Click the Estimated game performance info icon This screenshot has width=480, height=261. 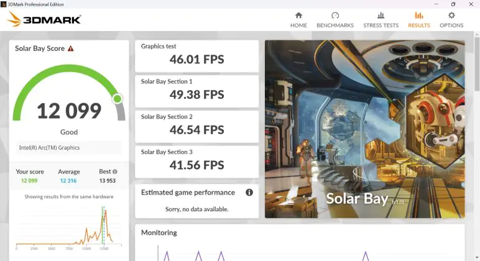pos(249,192)
